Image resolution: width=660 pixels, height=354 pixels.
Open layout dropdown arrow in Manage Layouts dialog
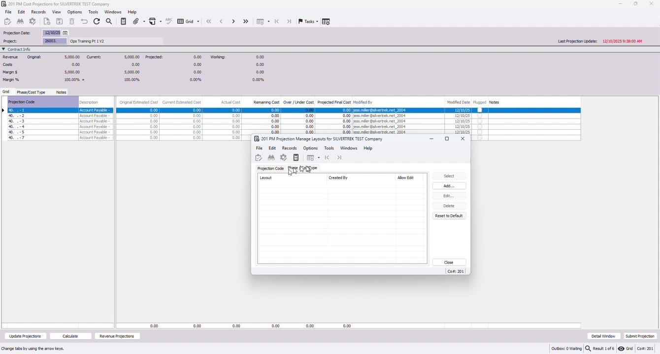point(319,158)
